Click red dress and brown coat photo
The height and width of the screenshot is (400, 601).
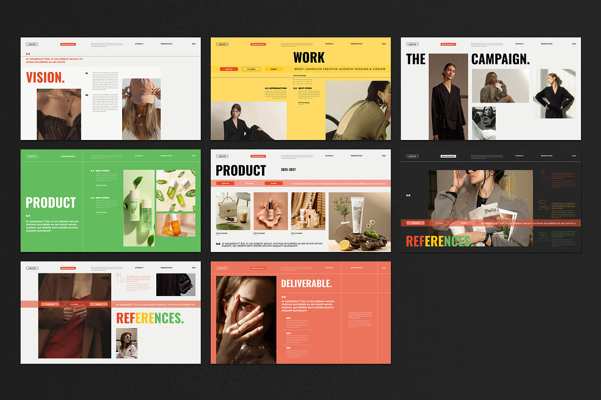(75, 315)
